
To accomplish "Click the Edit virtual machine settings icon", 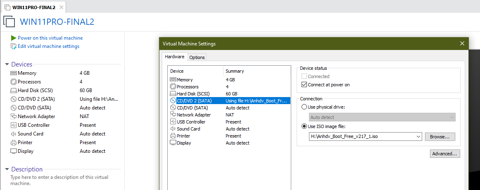I will [x=14, y=46].
